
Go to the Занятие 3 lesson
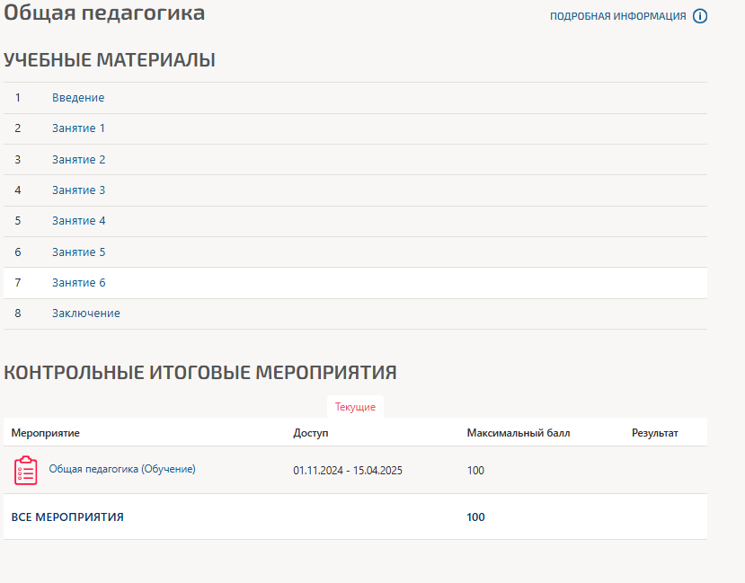[x=78, y=190]
